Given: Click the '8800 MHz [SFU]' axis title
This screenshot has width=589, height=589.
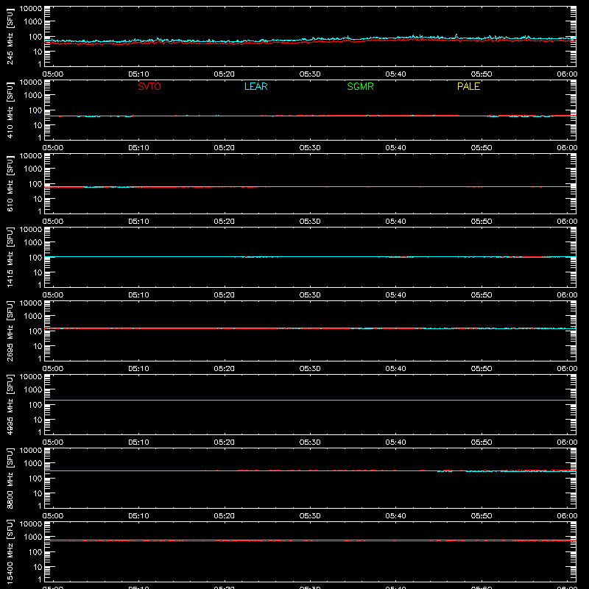Looking at the screenshot, I should [x=10, y=478].
